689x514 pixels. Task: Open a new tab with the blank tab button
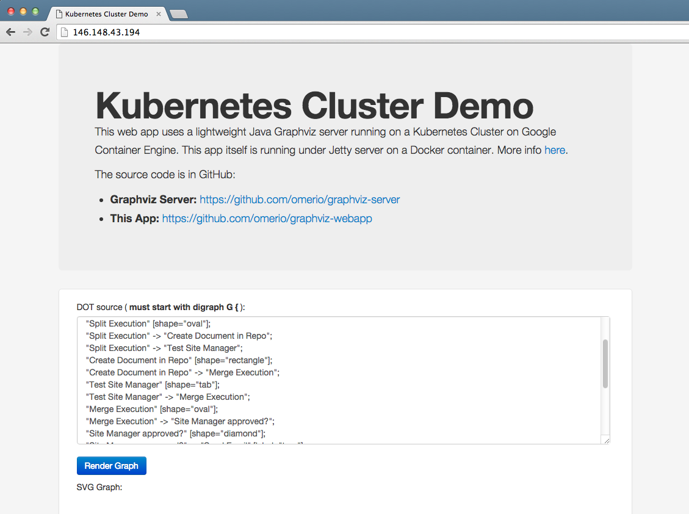coord(179,15)
